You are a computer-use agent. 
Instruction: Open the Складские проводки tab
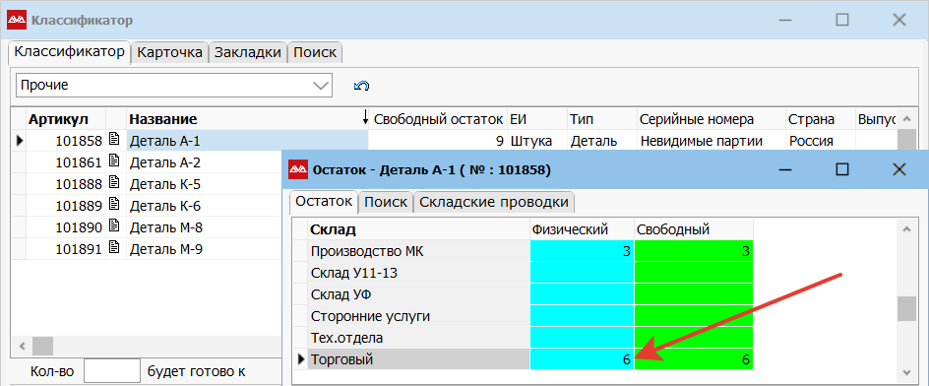tap(494, 202)
